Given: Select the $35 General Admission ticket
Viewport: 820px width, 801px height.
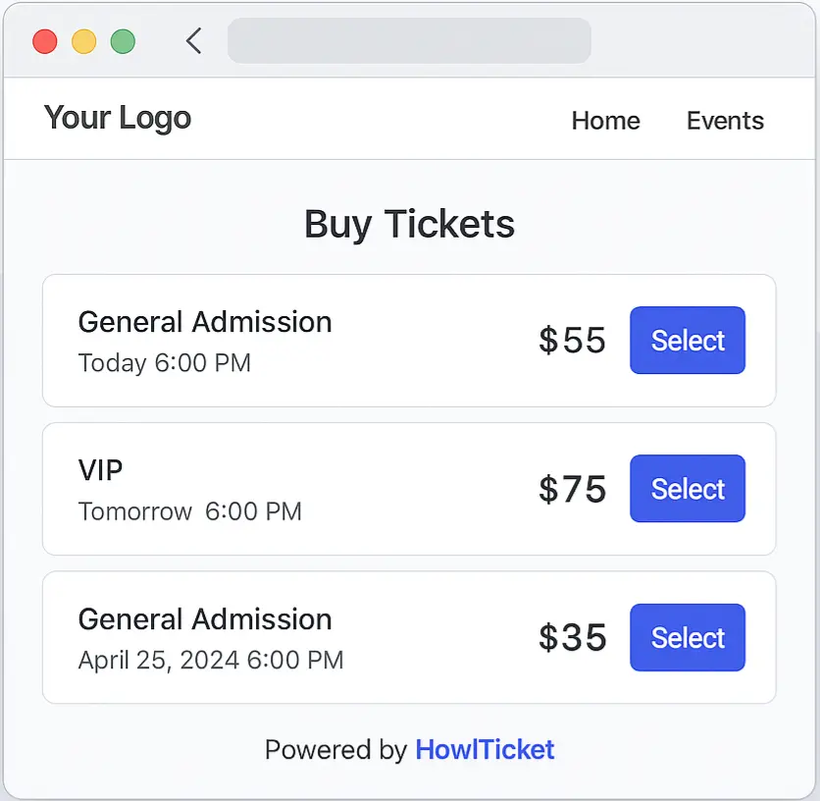Looking at the screenshot, I should click(688, 637).
